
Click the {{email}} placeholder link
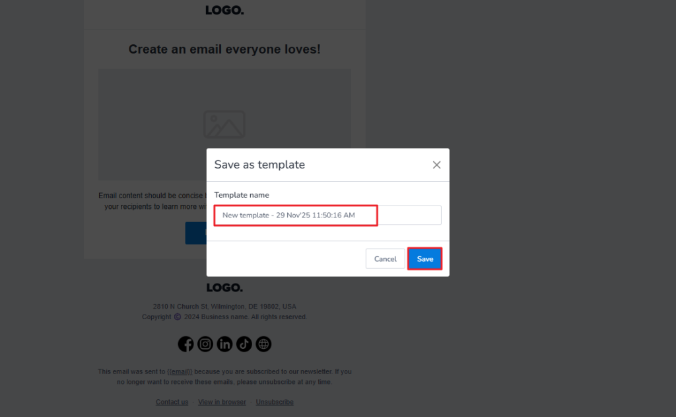tap(180, 371)
